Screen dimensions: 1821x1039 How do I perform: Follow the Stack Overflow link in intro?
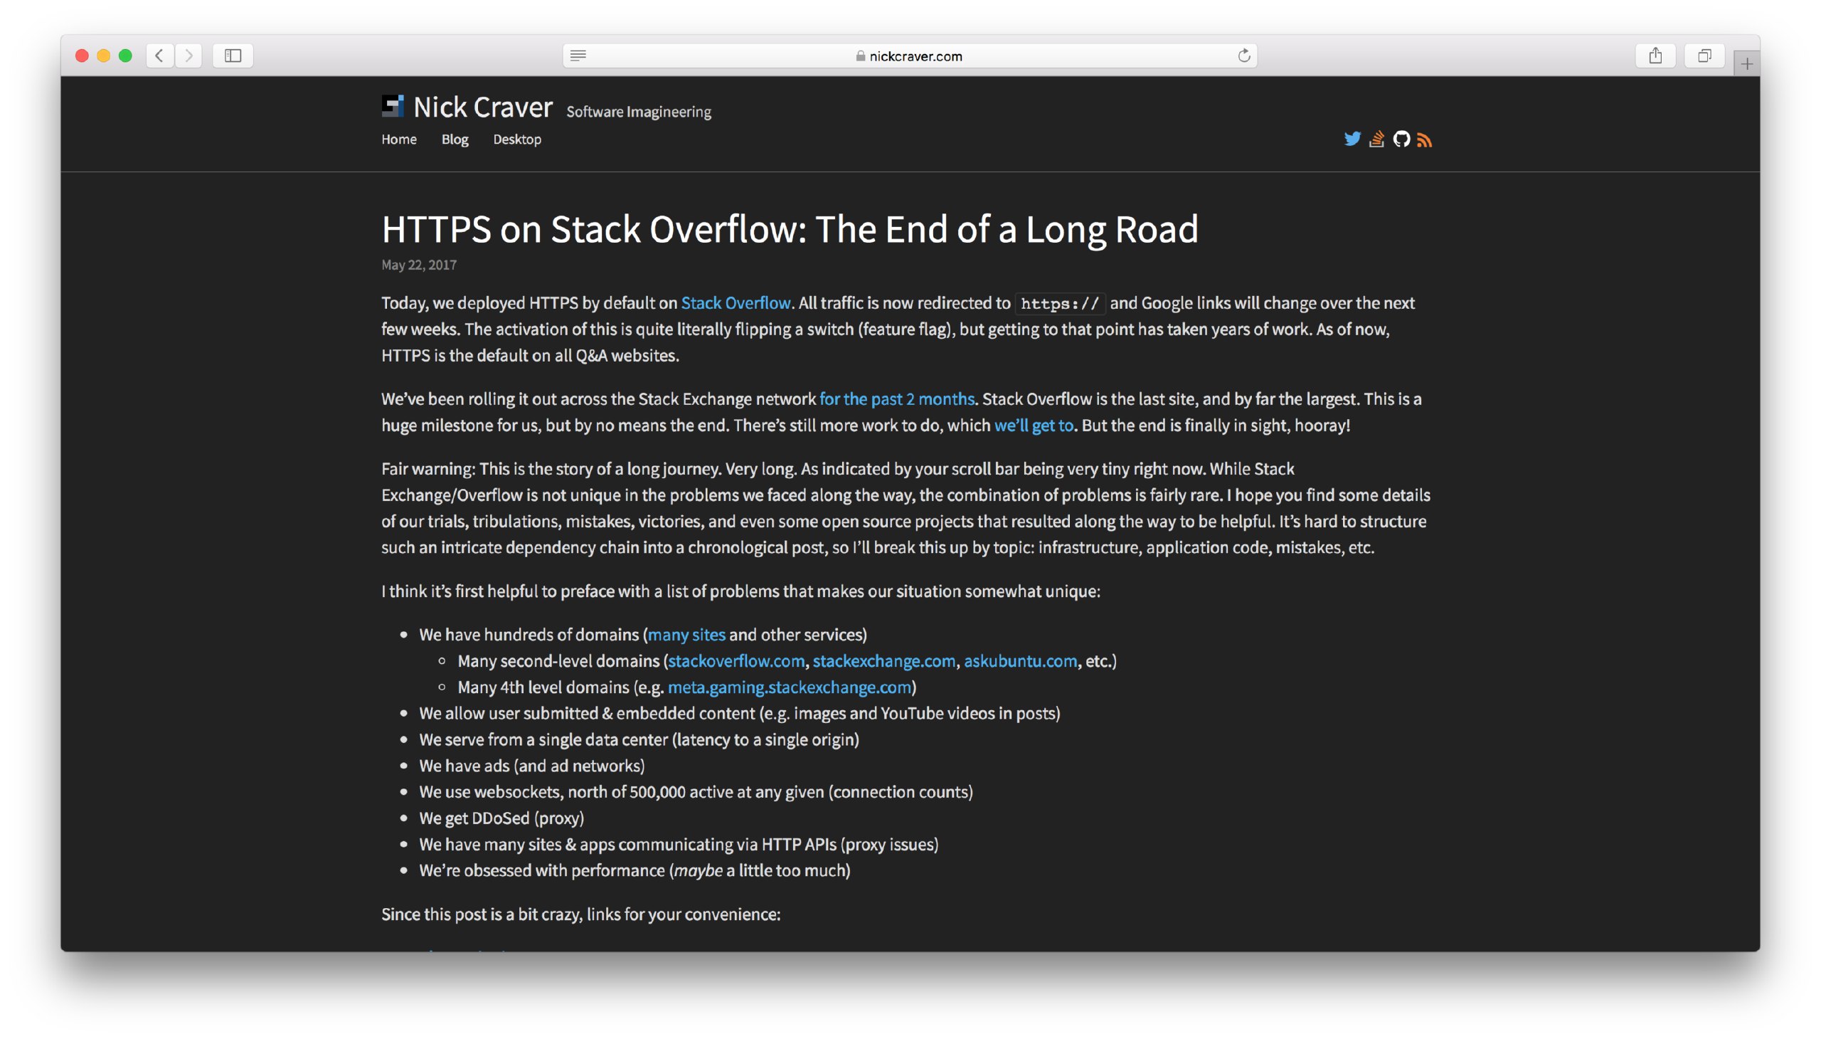(x=736, y=302)
